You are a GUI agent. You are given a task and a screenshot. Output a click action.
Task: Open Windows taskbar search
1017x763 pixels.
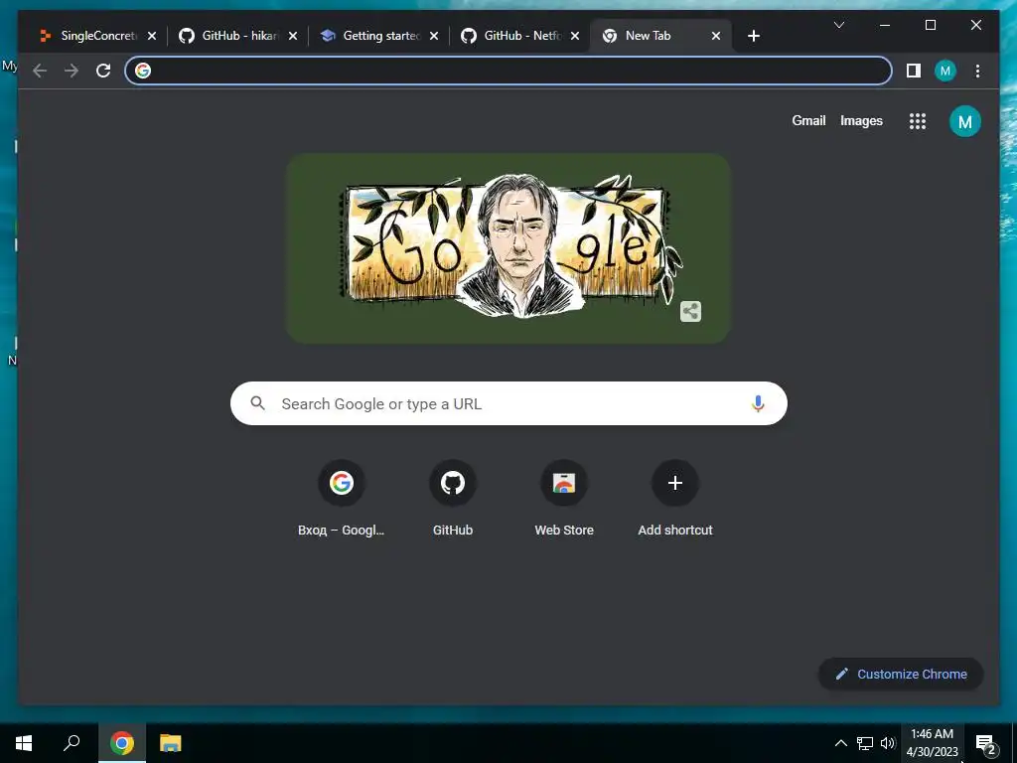72,743
